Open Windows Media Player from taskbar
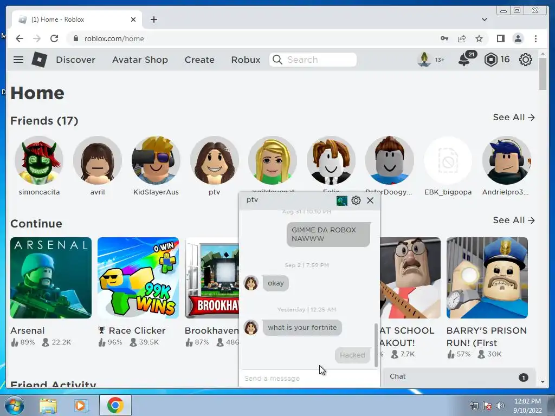 coord(81,405)
